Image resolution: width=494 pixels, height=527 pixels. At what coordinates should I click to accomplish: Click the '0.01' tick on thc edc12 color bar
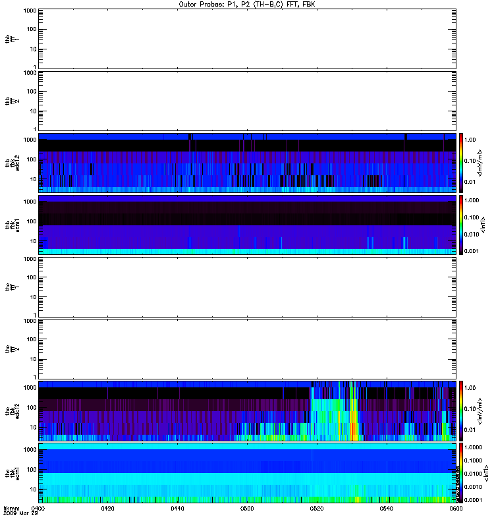click(x=470, y=430)
